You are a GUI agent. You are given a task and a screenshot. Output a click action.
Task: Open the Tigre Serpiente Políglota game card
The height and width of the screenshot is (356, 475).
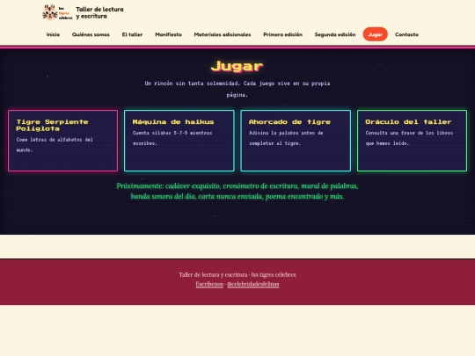point(63,141)
